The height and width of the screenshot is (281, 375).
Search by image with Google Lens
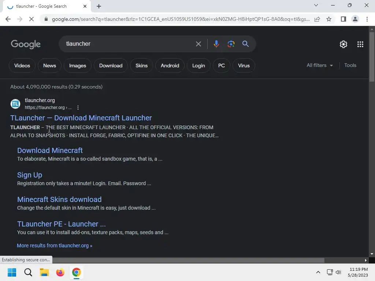[231, 44]
